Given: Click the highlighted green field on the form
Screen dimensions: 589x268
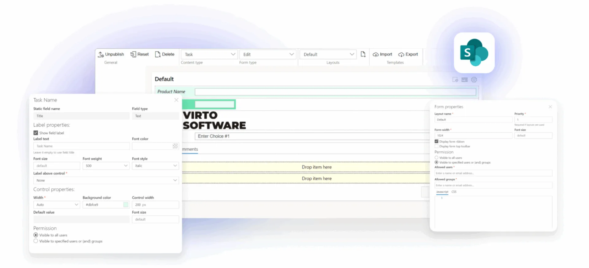Looking at the screenshot, I should tap(209, 105).
